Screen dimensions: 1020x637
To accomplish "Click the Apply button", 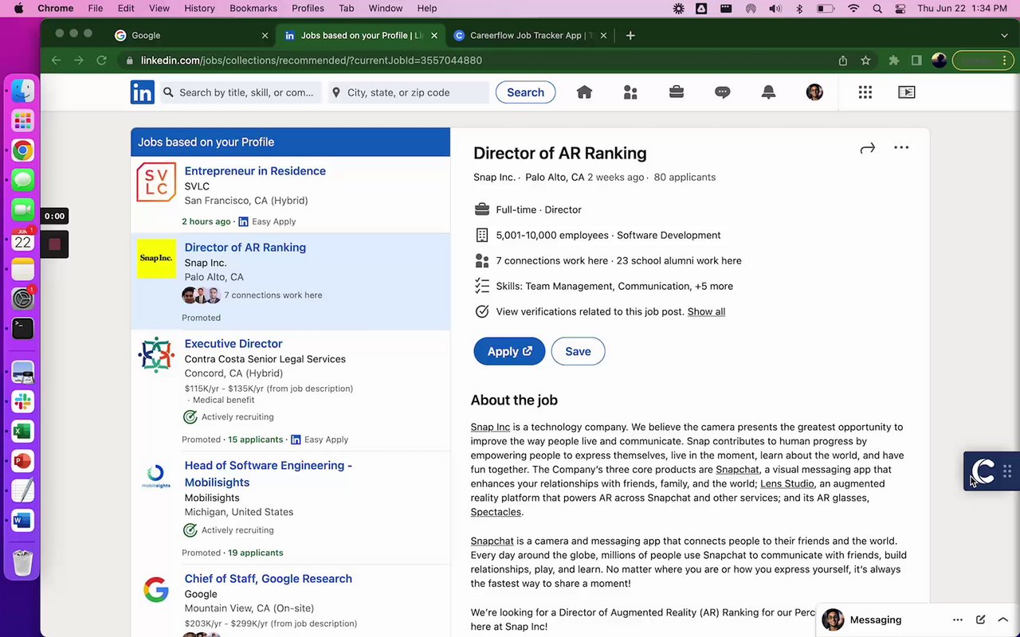I will pyautogui.click(x=509, y=351).
